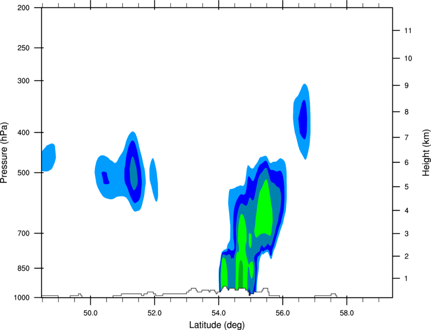This screenshot has width=431, height=330.
Task: Click the green column near 54.2 latitude
Action: click(224, 273)
